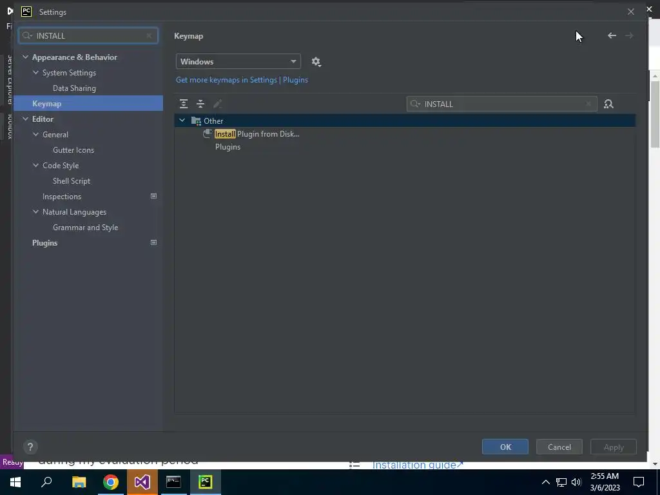Show hidden system tray icons
Screen dimensions: 660x495
(545, 482)
